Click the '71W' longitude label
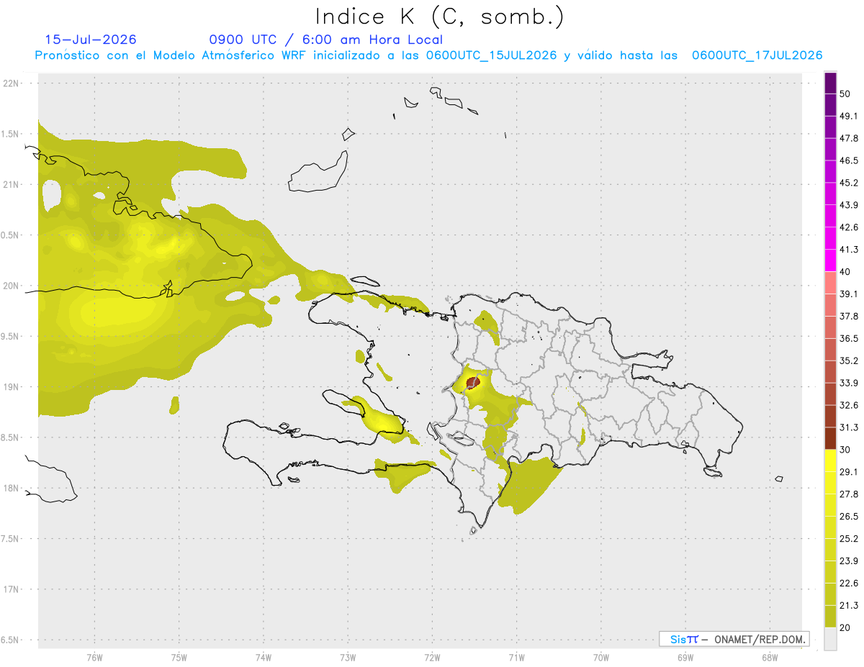Image resolution: width=864 pixels, height=667 pixels. 516,658
